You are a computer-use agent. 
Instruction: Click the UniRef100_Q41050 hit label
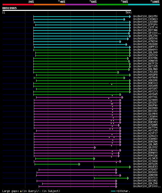(145, 16)
